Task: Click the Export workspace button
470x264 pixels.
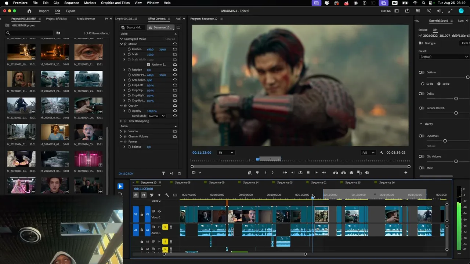Action: 70,11
